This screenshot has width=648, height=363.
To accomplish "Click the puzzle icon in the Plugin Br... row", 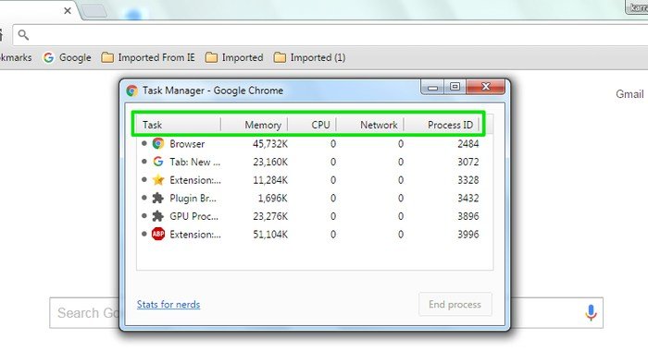I will click(x=158, y=198).
